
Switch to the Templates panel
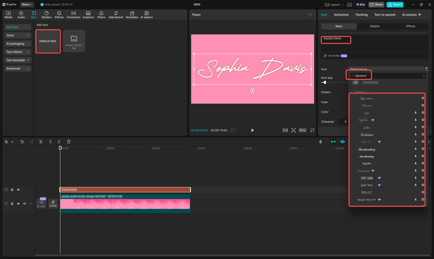click(132, 14)
